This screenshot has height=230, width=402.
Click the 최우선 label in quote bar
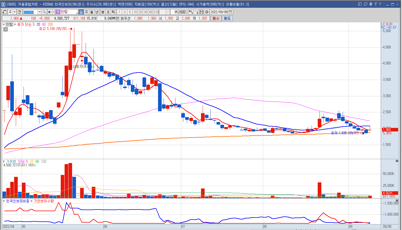[x=125, y=18]
